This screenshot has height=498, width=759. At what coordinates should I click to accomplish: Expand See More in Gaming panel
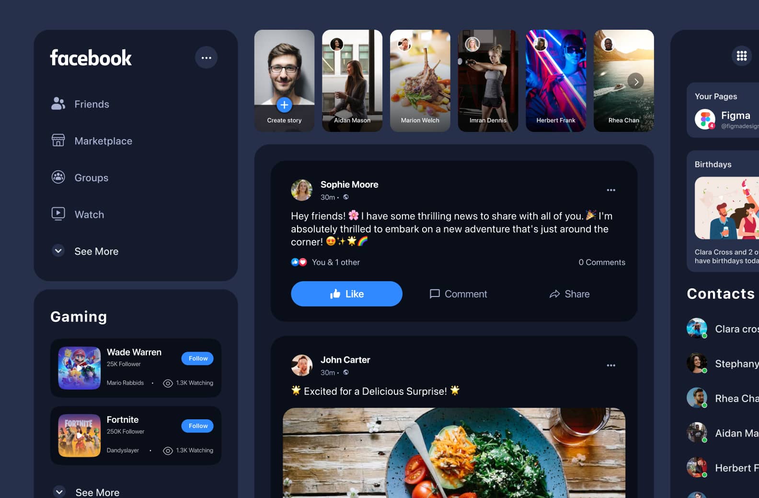tap(86, 492)
